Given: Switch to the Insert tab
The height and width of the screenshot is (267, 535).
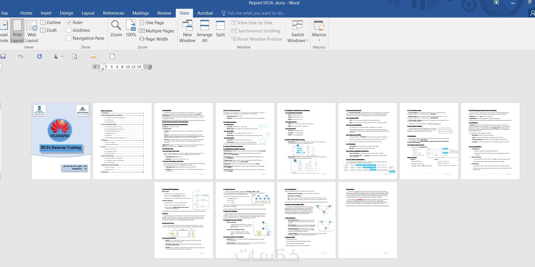Looking at the screenshot, I should click(46, 13).
